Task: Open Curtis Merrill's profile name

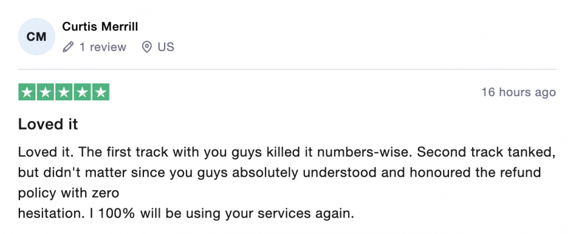Action: coord(100,27)
